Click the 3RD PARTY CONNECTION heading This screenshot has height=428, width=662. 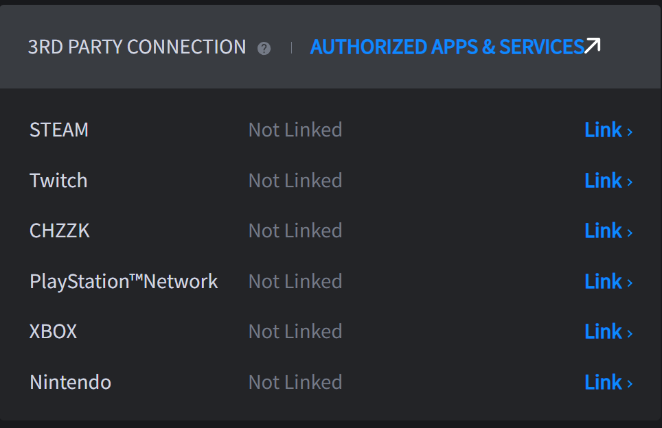tap(137, 47)
